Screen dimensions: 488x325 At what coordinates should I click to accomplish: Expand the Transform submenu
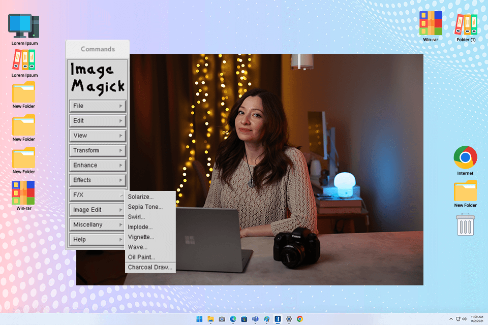[98, 150]
